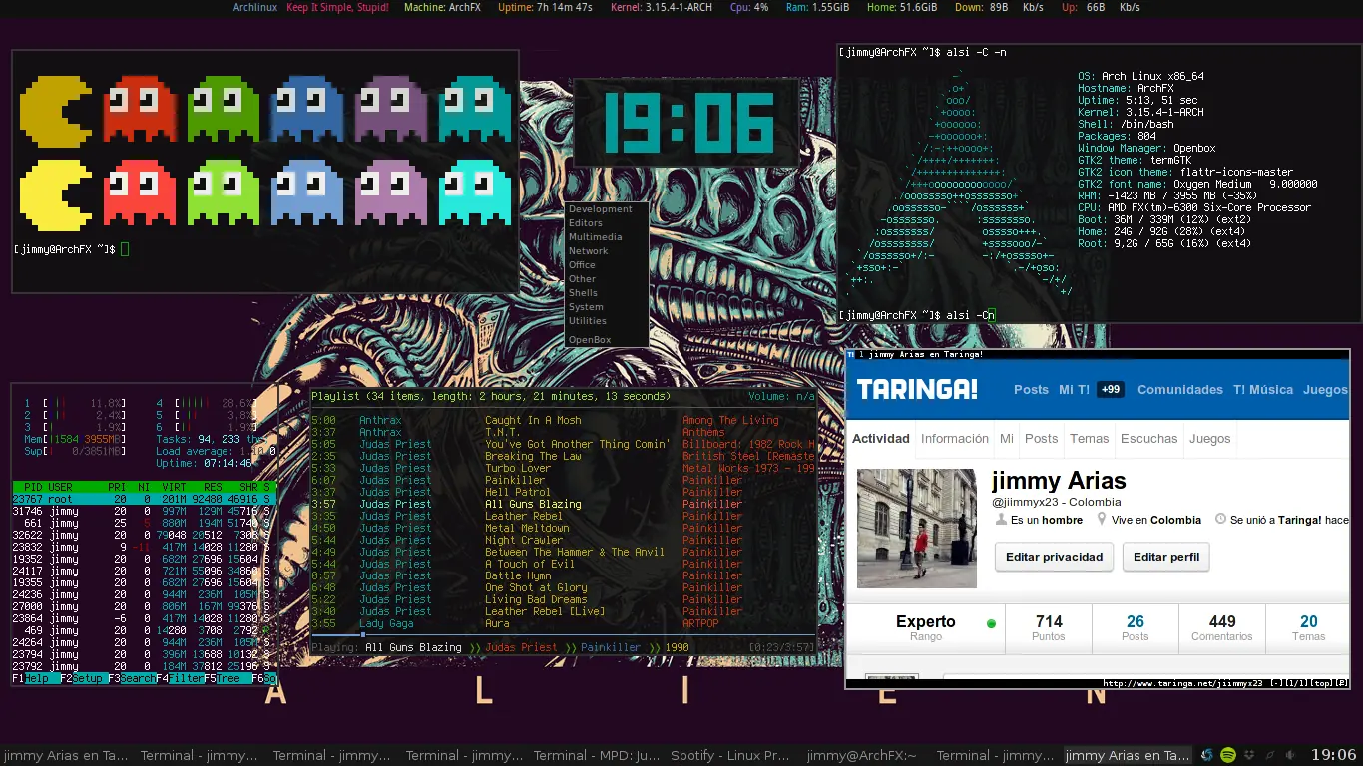The width and height of the screenshot is (1363, 766).
Task: Click the Spotify tray icon
Action: (x=1228, y=755)
